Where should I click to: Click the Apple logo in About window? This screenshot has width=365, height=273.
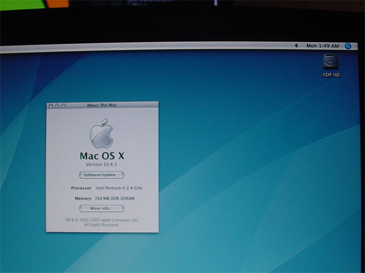(102, 133)
